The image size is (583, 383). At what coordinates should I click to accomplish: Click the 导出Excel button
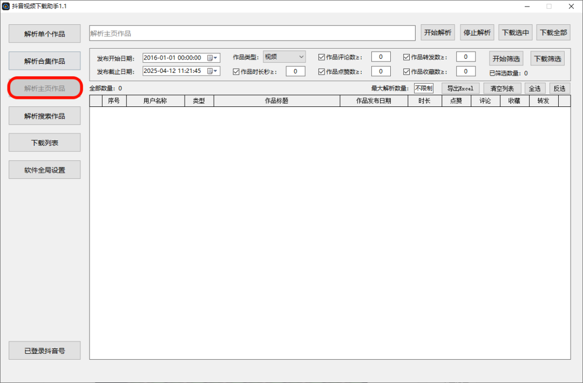coord(460,88)
